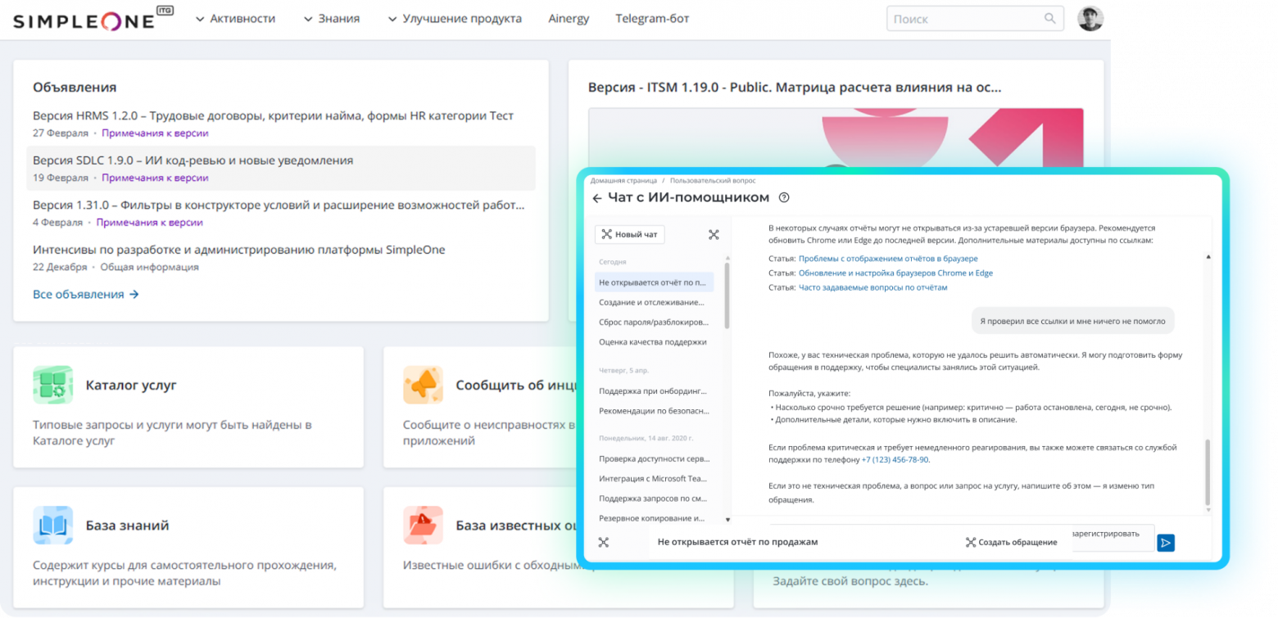Select chat Проверка доступности серв...
This screenshot has height=618, width=1278.
point(654,458)
